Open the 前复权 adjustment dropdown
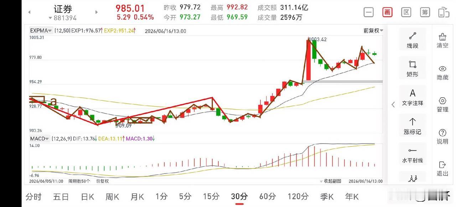Image resolution: width=456 pixels, height=207 pixels. [x=373, y=31]
